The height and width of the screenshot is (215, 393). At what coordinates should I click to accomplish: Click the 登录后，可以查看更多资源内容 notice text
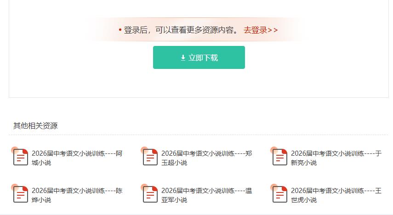click(x=181, y=30)
